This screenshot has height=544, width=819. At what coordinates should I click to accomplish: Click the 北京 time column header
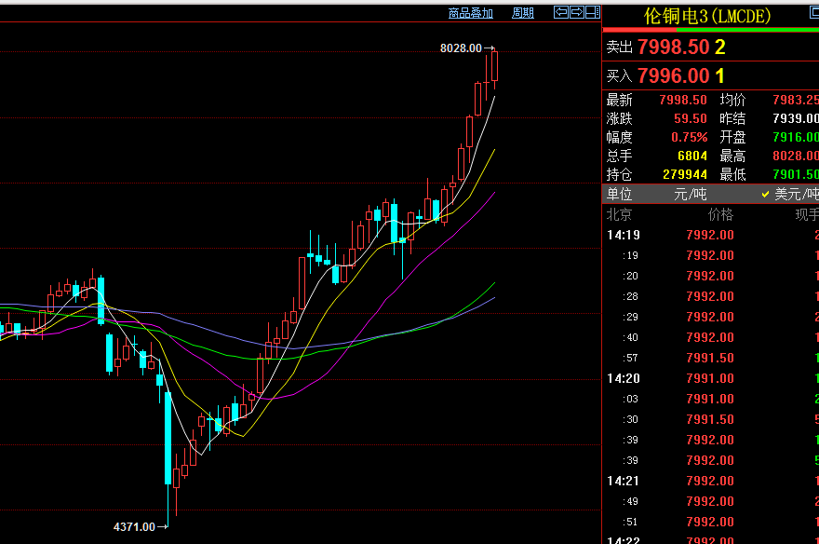(619, 214)
